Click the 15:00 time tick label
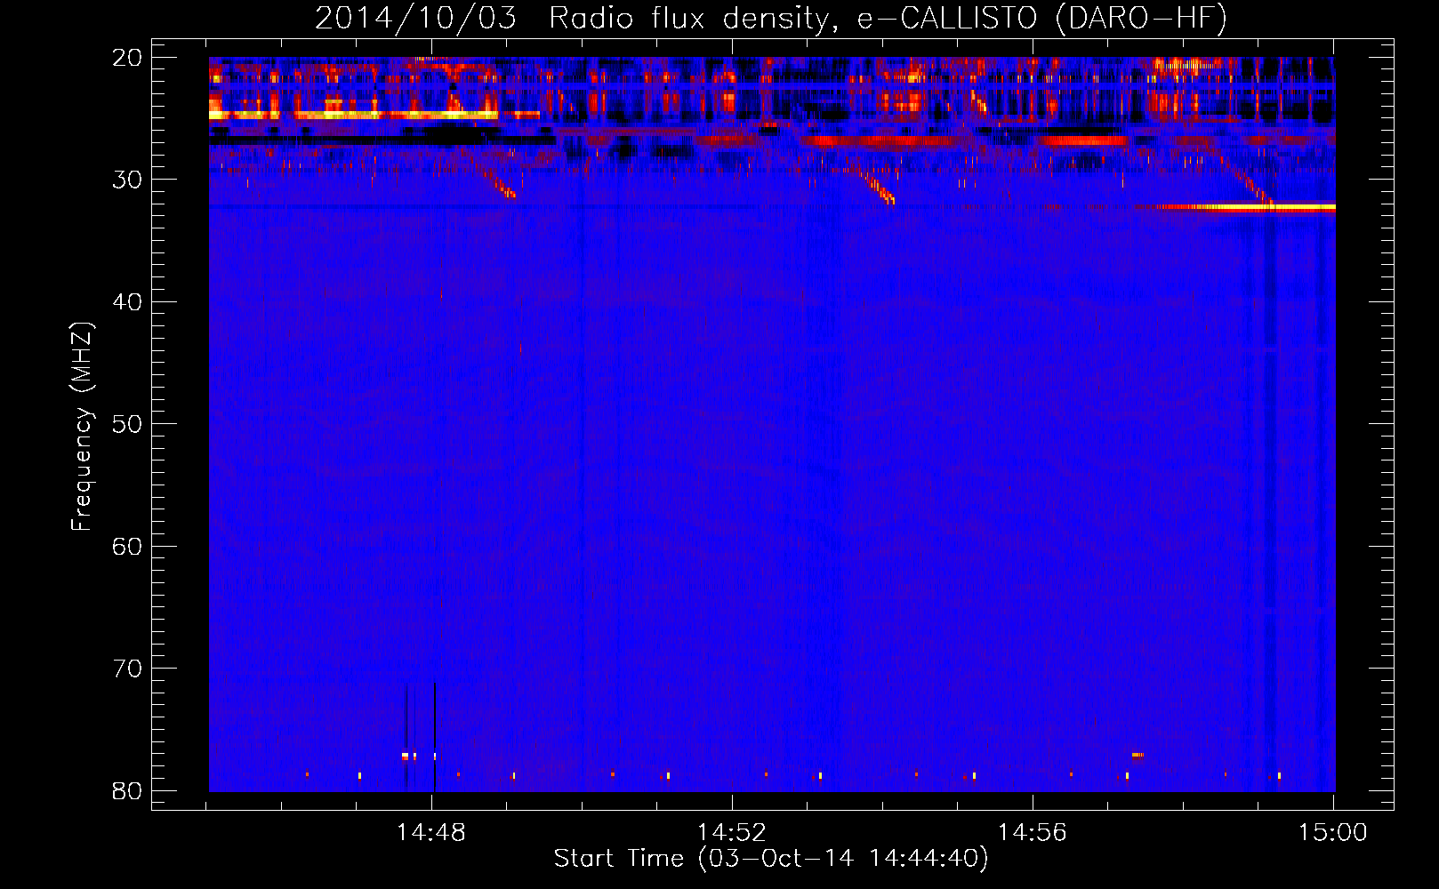1439x889 pixels. pyautogui.click(x=1332, y=833)
